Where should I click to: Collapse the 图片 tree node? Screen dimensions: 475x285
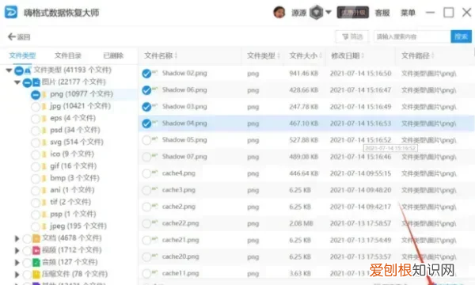(17, 82)
